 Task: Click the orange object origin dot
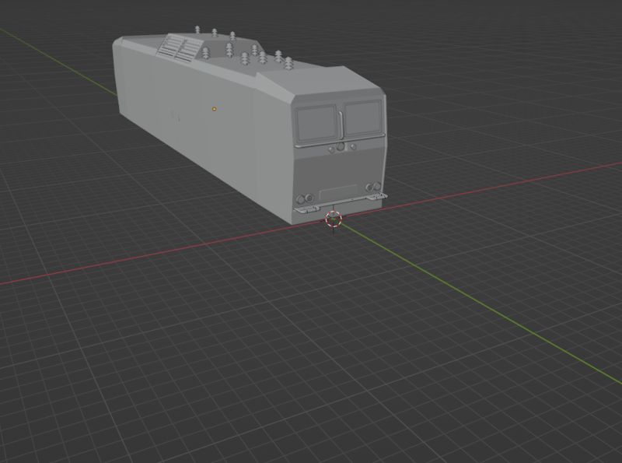click(213, 109)
